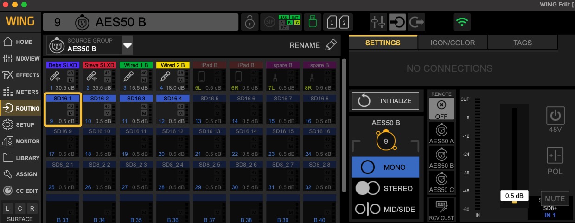Click the lock icon in top bar
Screen dimensions: 575x223
coord(249,22)
